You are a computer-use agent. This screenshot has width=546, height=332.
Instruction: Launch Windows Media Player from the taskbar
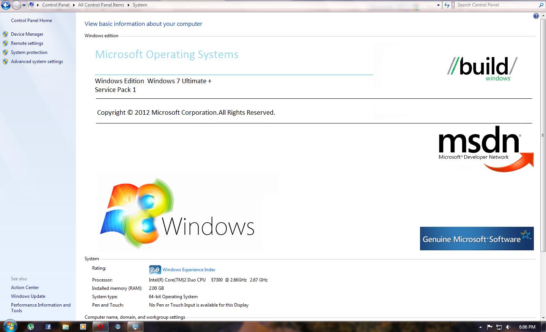tap(83, 326)
